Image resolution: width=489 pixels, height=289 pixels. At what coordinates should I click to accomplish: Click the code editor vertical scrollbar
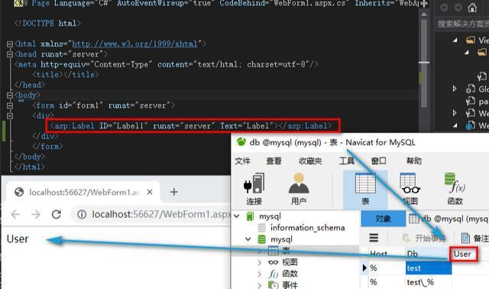[424, 63]
